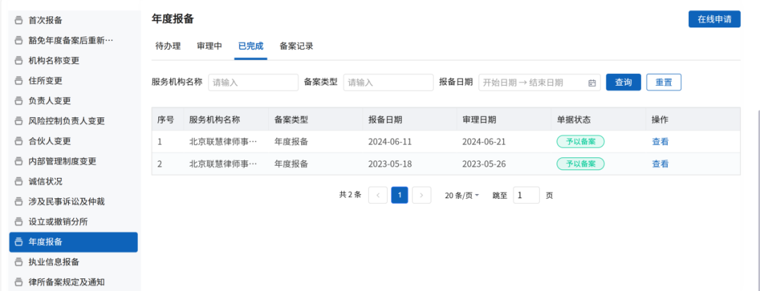Open 诚信状况 menu item
760x291 pixels.
coord(73,181)
